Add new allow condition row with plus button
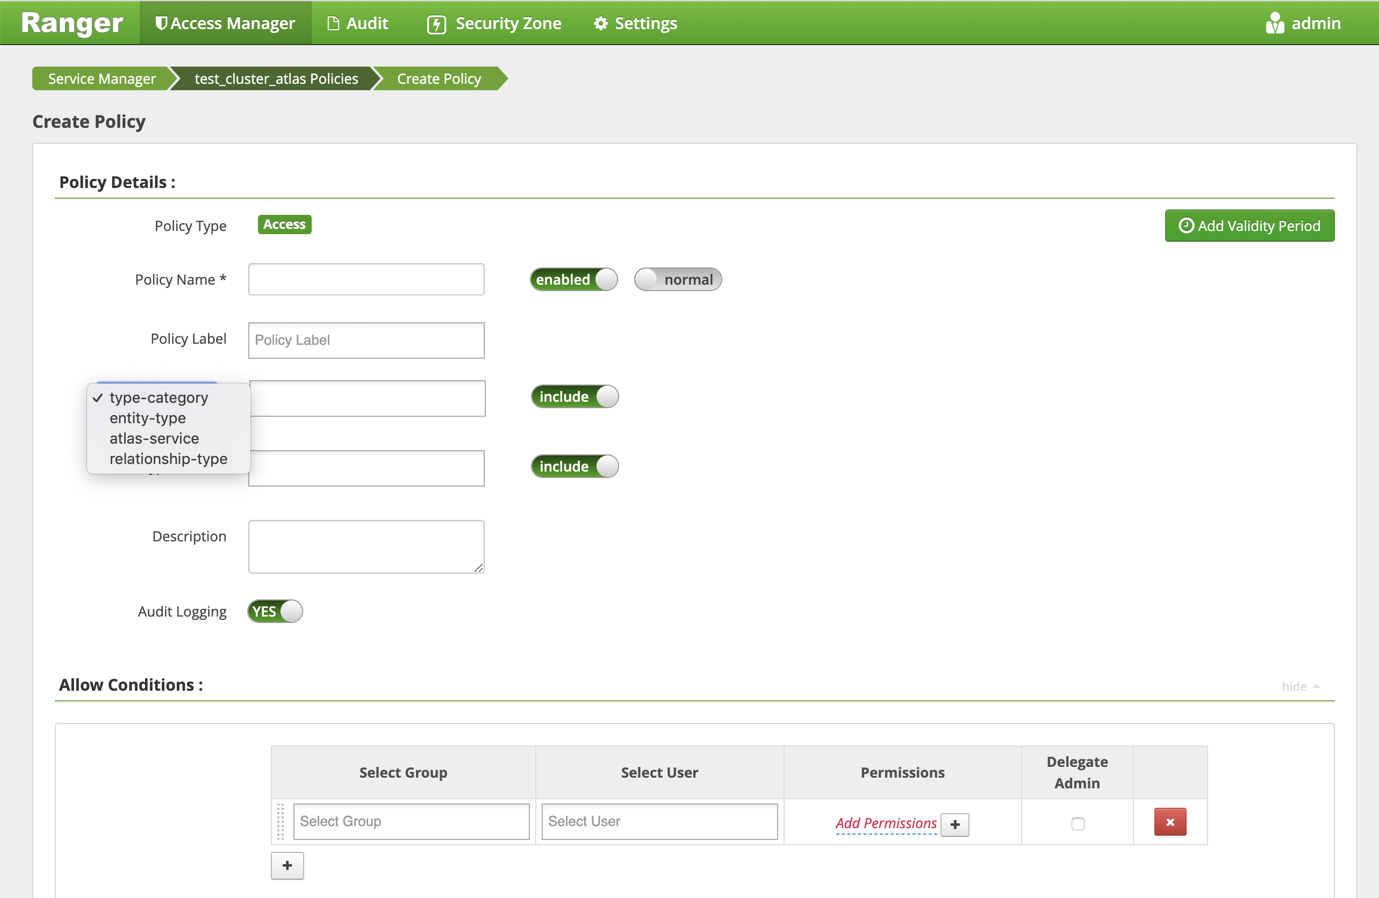This screenshot has height=898, width=1379. tap(288, 865)
